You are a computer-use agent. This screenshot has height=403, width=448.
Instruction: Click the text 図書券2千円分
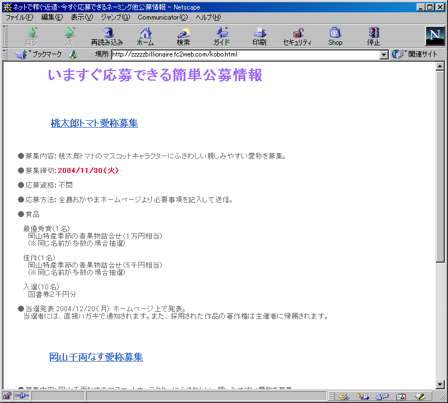(52, 294)
